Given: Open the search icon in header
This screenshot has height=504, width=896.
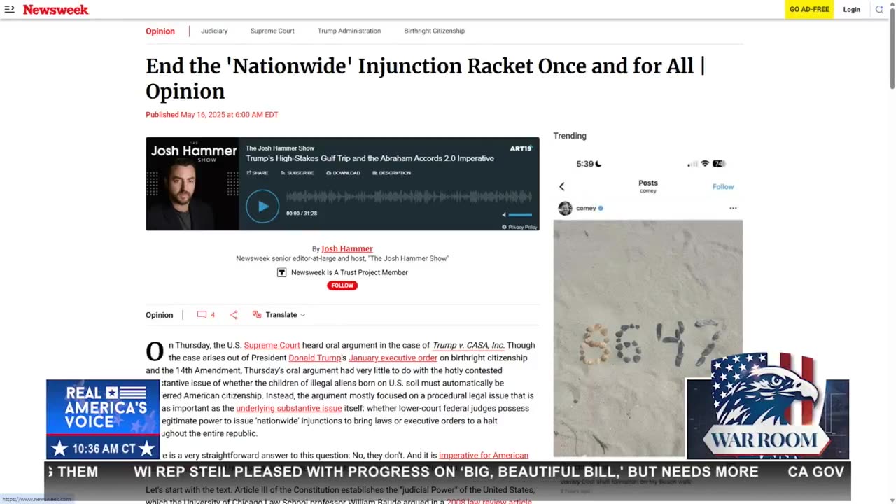Looking at the screenshot, I should point(879,9).
